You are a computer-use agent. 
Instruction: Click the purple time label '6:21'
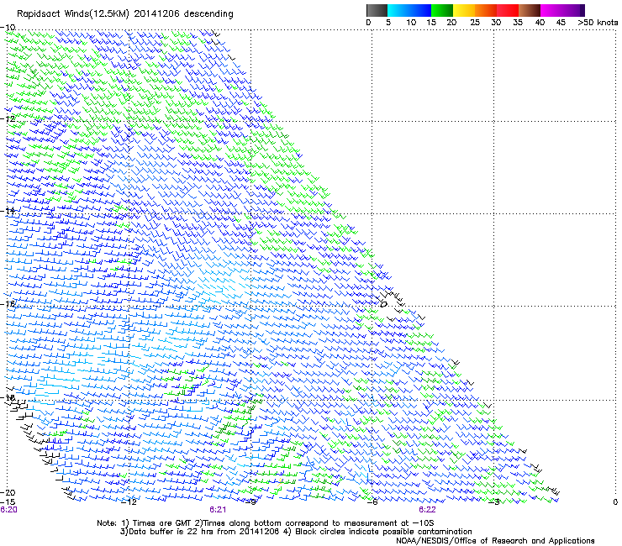[218, 510]
